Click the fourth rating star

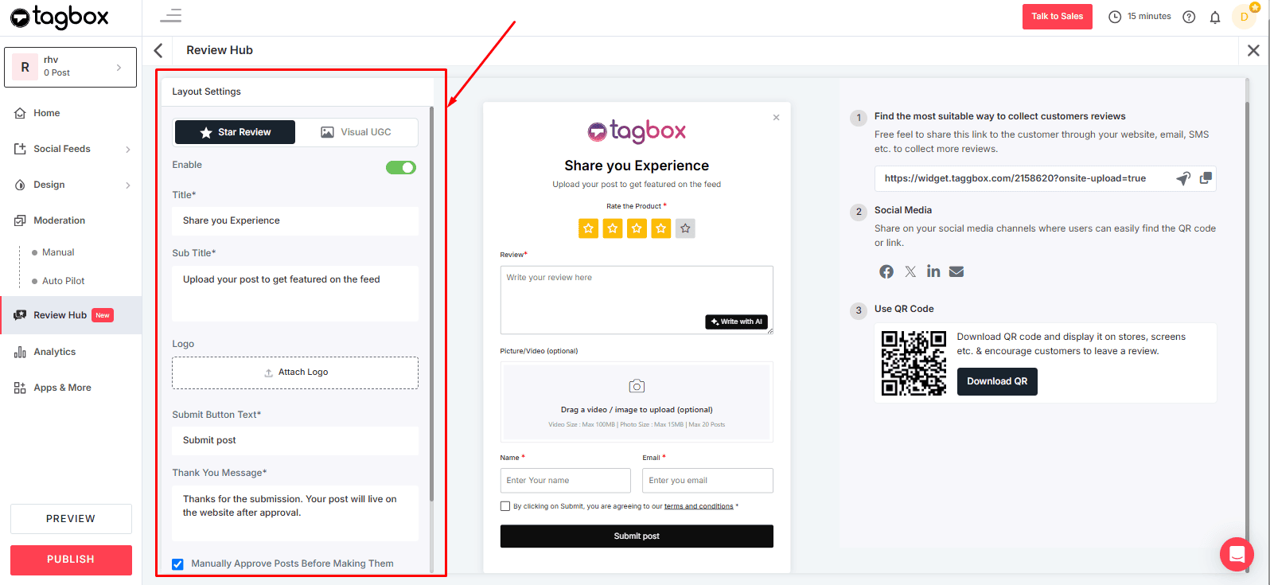click(x=661, y=228)
